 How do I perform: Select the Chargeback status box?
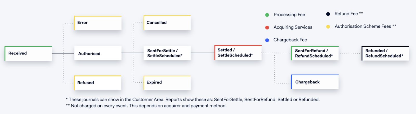click(315, 82)
